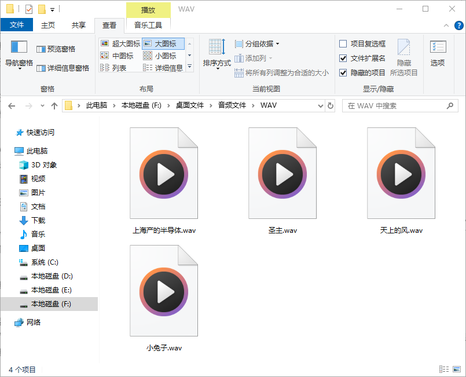The image size is (466, 377).
Task: Open the 分组依据 group by dropdown
Action: point(258,44)
